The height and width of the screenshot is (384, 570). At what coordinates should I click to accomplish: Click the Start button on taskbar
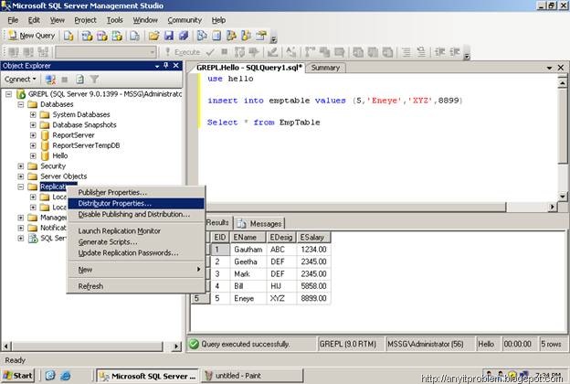(18, 376)
